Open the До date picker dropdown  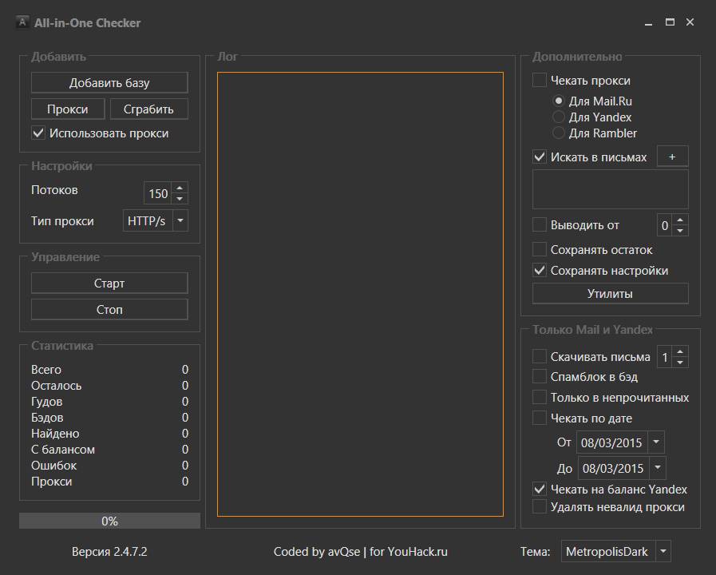click(x=657, y=468)
